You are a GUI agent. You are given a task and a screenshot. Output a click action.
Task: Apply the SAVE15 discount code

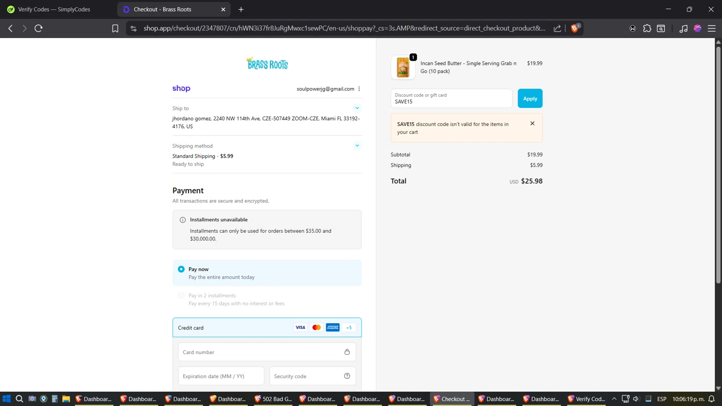(x=530, y=99)
